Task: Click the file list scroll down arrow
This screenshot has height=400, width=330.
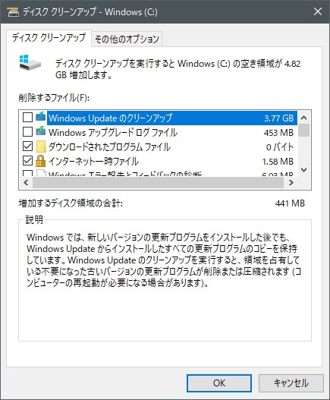Action: point(303,170)
